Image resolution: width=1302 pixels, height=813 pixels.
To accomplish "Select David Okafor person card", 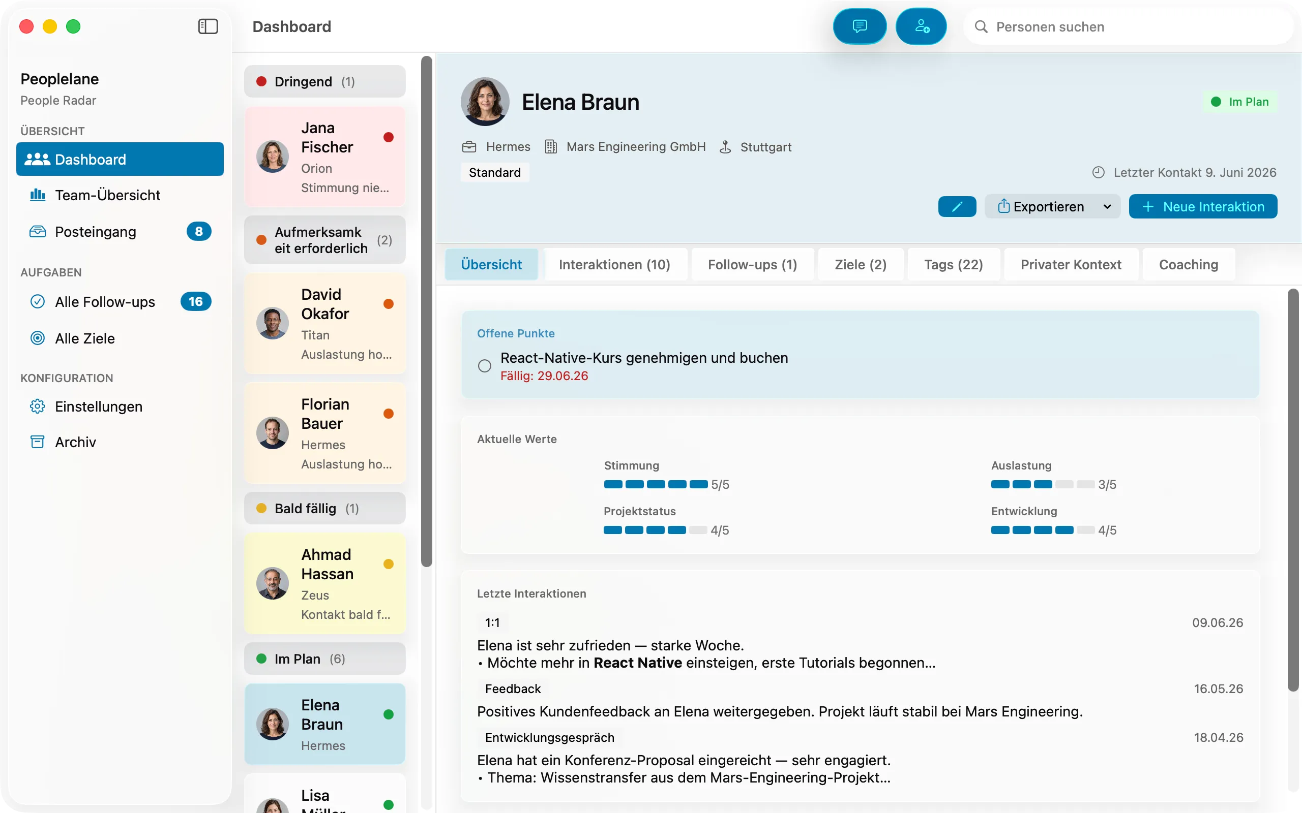I will tap(324, 323).
